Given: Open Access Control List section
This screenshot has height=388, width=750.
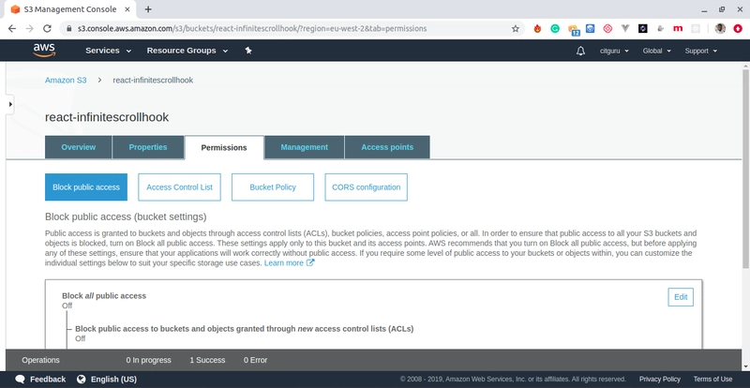Looking at the screenshot, I should (x=179, y=187).
